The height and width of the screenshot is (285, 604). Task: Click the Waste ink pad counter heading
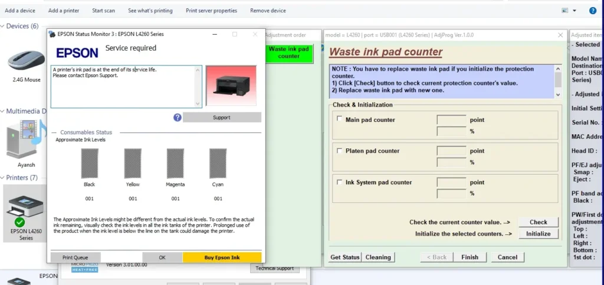[386, 52]
